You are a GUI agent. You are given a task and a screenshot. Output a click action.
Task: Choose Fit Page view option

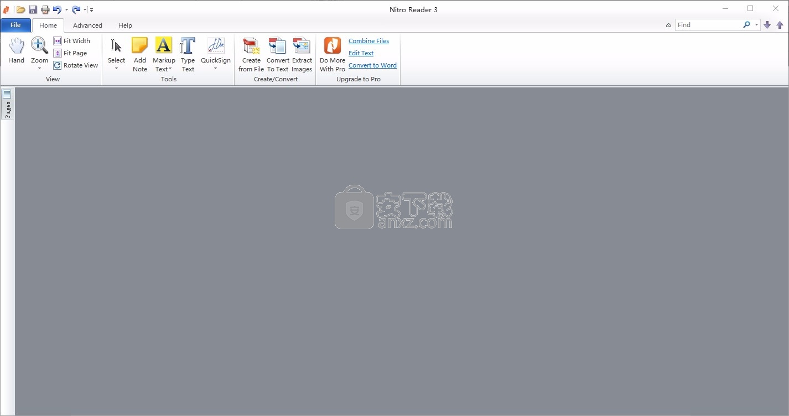coord(70,53)
